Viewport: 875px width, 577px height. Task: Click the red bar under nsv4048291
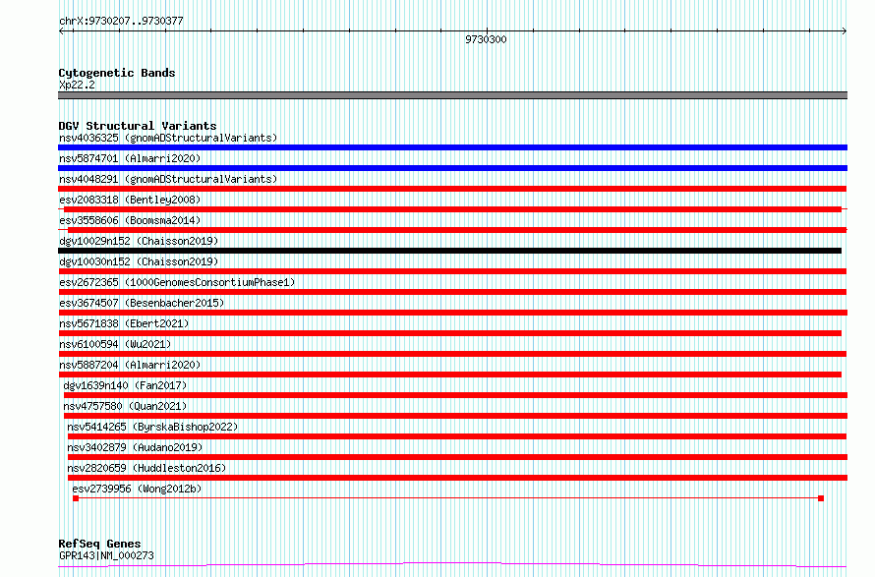coord(452,189)
